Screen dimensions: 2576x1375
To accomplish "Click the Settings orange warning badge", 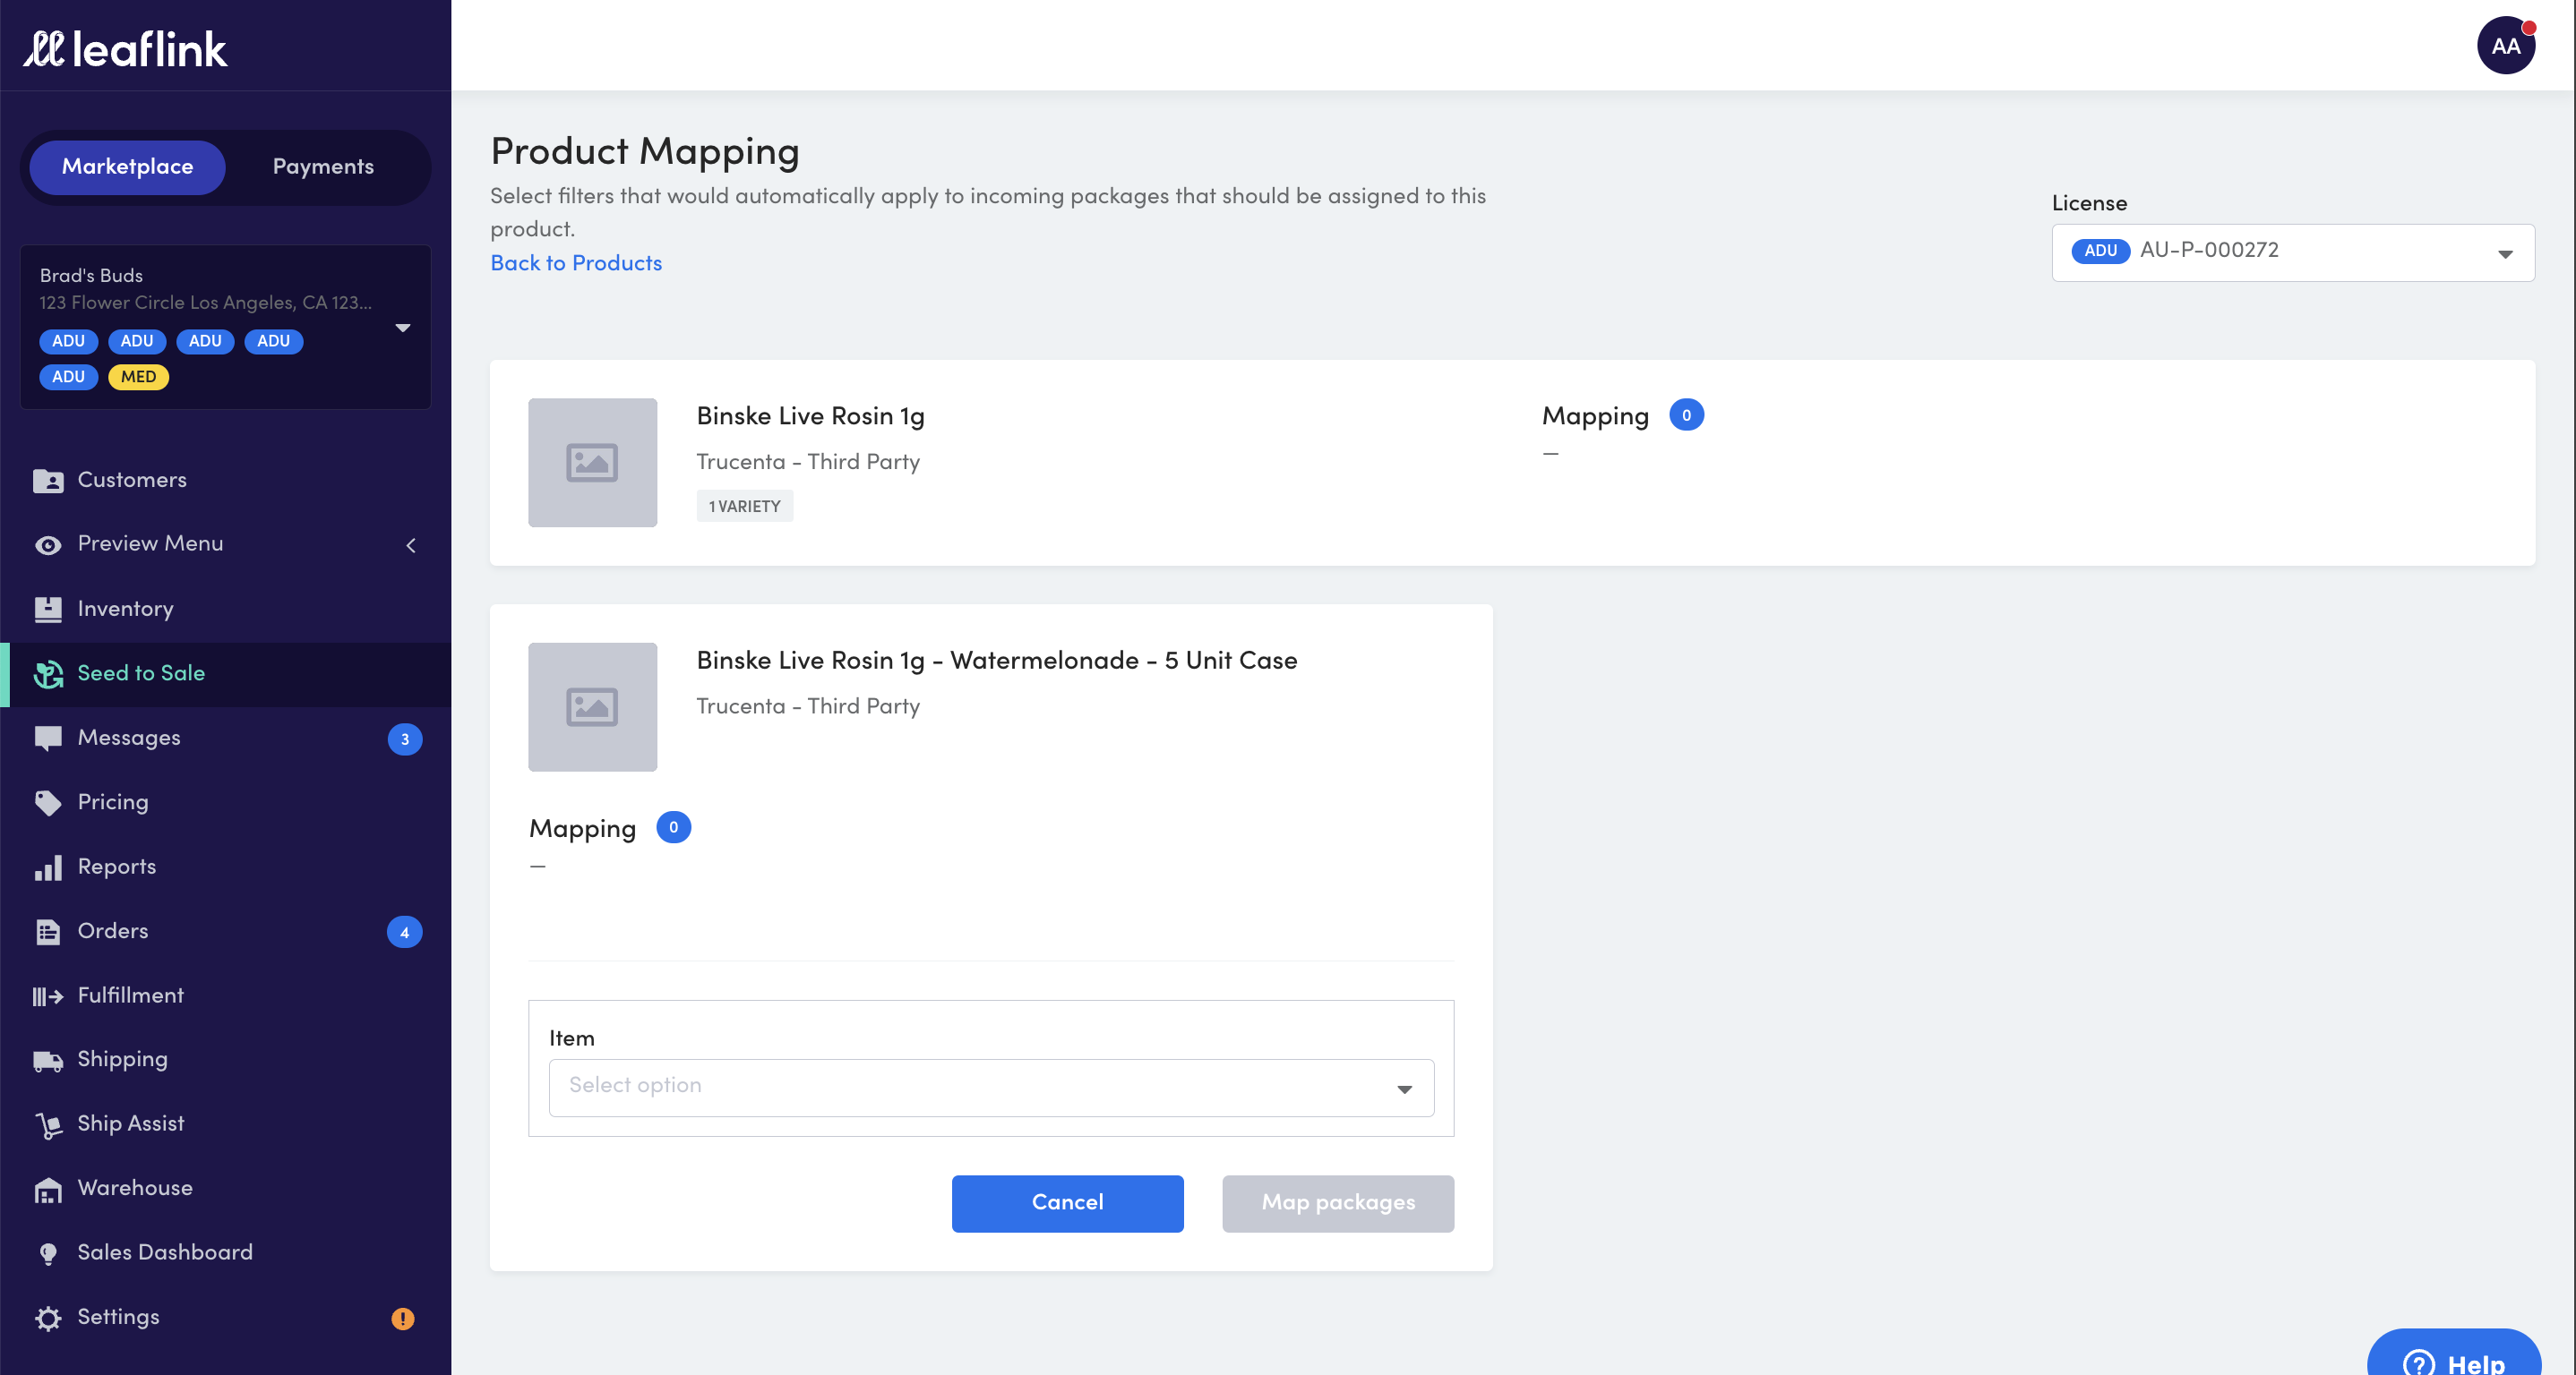I will [x=403, y=1318].
